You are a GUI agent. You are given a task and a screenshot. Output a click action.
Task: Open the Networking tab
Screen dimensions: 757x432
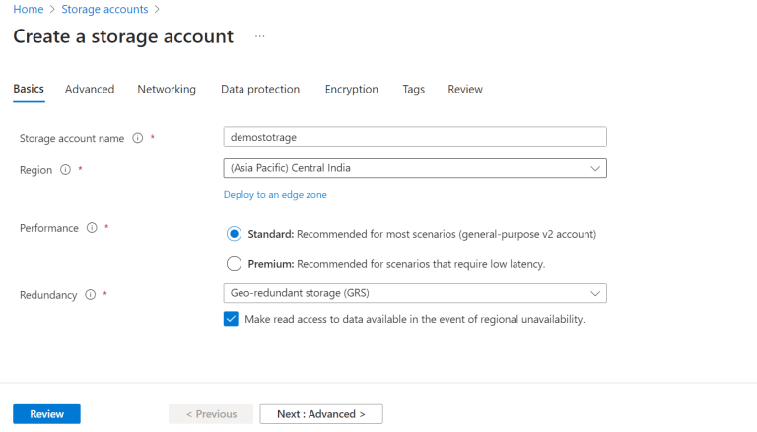point(167,89)
